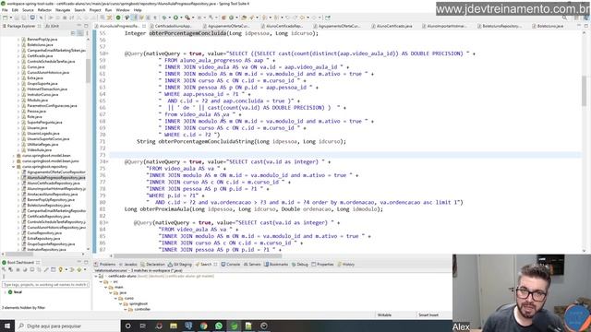
Task: Open the File menu
Action: click(5, 10)
